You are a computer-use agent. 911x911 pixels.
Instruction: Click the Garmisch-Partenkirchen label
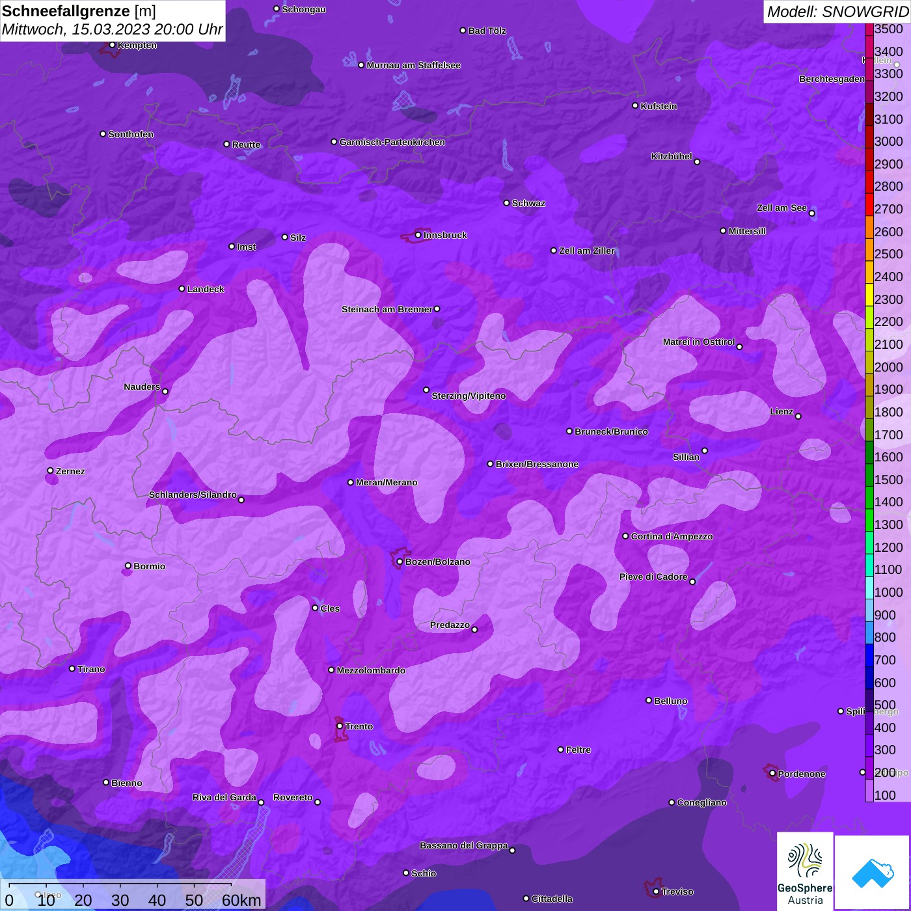pyautogui.click(x=392, y=142)
